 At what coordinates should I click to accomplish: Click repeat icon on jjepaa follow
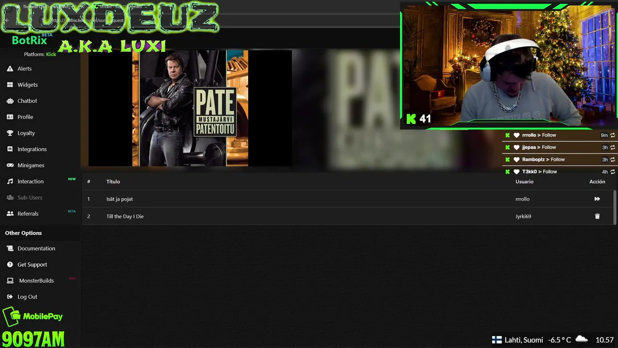[x=613, y=147]
